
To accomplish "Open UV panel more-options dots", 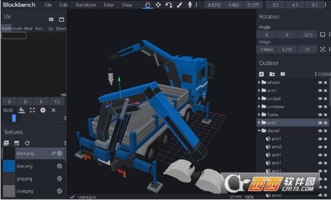I will point(65,118).
